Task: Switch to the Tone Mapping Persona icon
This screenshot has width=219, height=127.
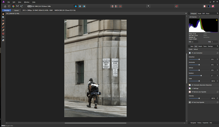Action: (17, 6)
